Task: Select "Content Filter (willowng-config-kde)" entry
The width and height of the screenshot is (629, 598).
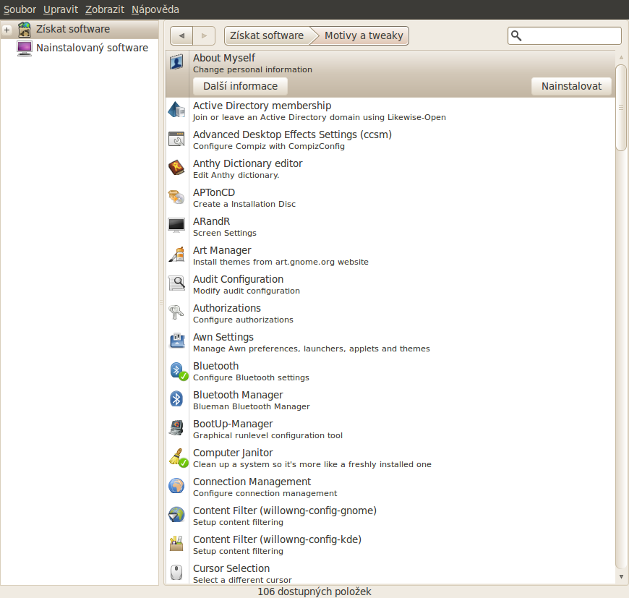Action: coord(390,544)
